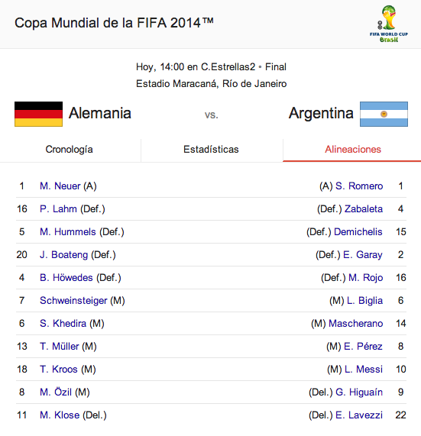This screenshot has width=421, height=436.
Task: Open J. Boateng player page
Action: coord(63,255)
